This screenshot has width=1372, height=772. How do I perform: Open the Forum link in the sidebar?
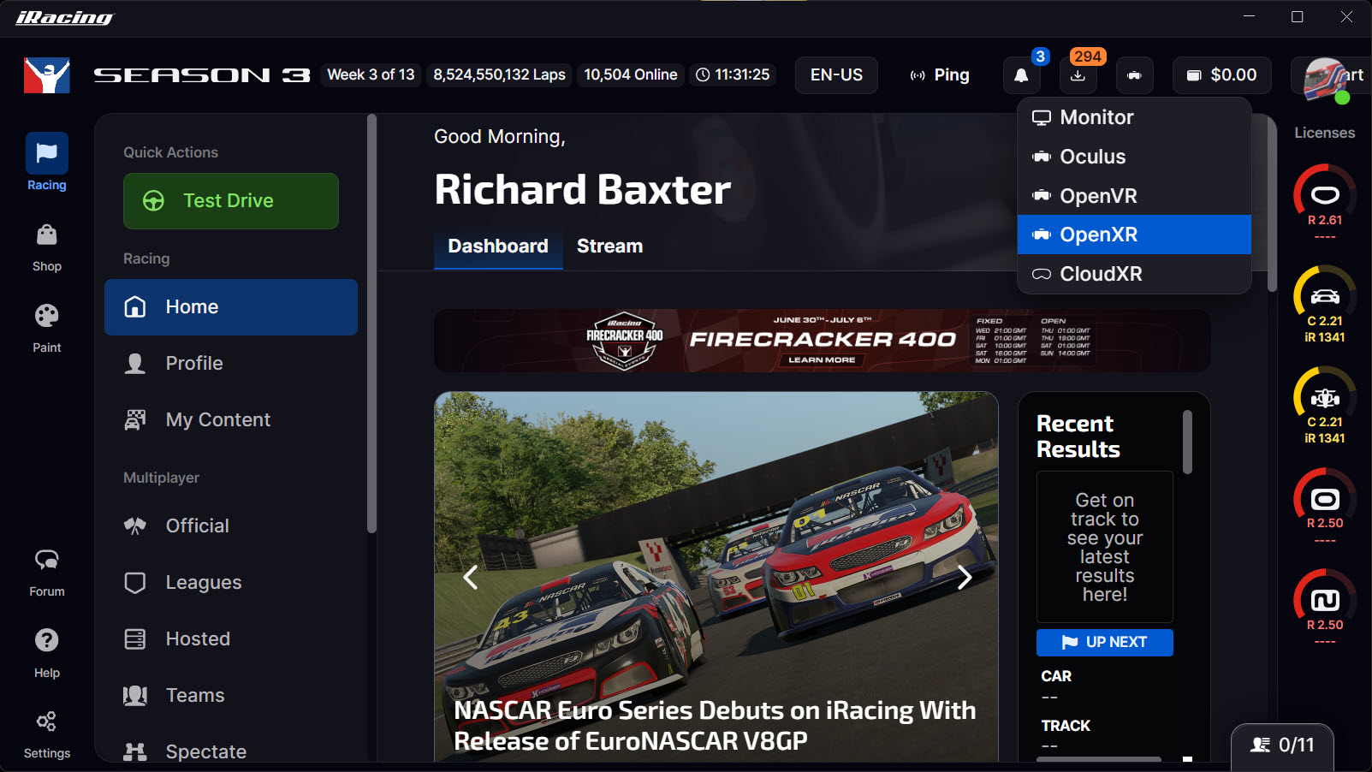click(x=46, y=573)
